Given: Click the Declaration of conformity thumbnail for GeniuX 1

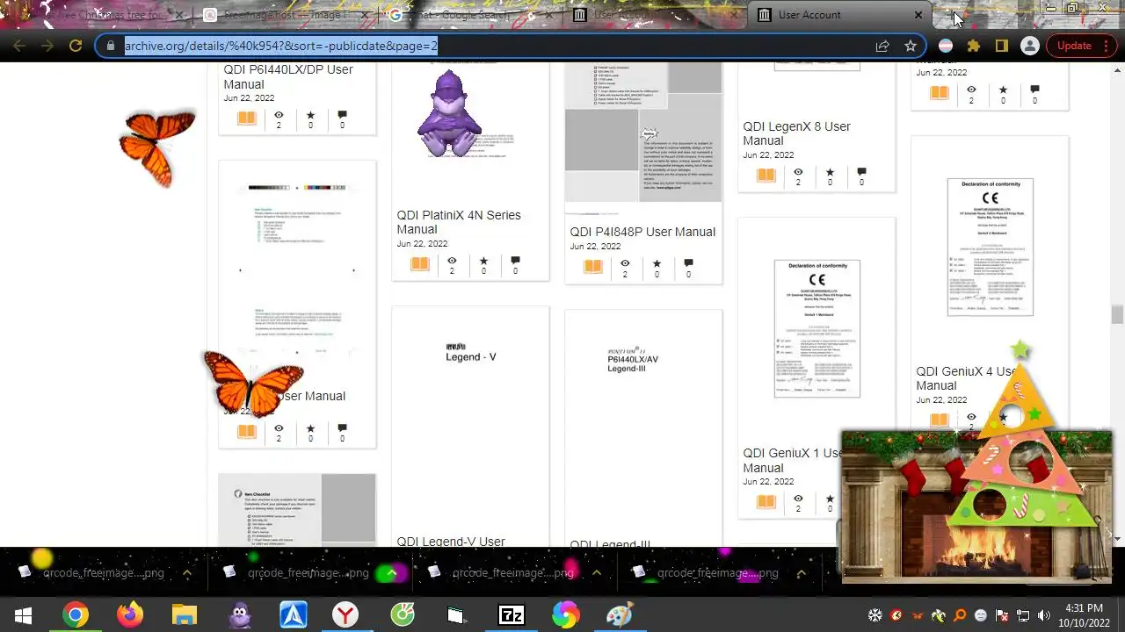Looking at the screenshot, I should [x=817, y=328].
